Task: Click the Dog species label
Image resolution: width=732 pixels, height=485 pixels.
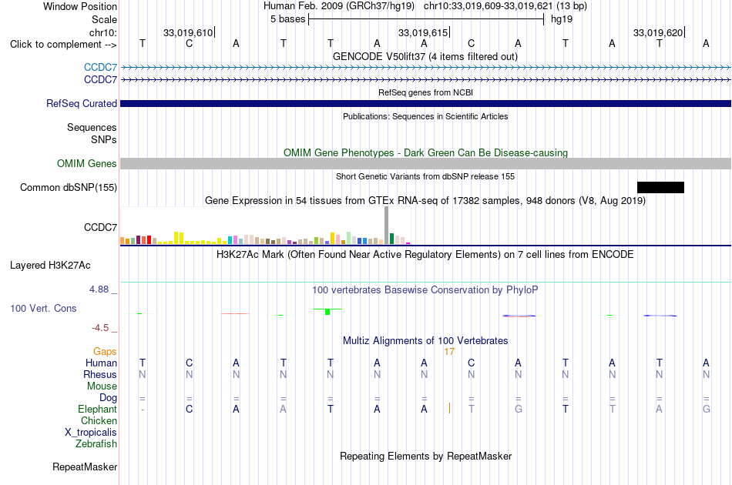Action: (109, 397)
